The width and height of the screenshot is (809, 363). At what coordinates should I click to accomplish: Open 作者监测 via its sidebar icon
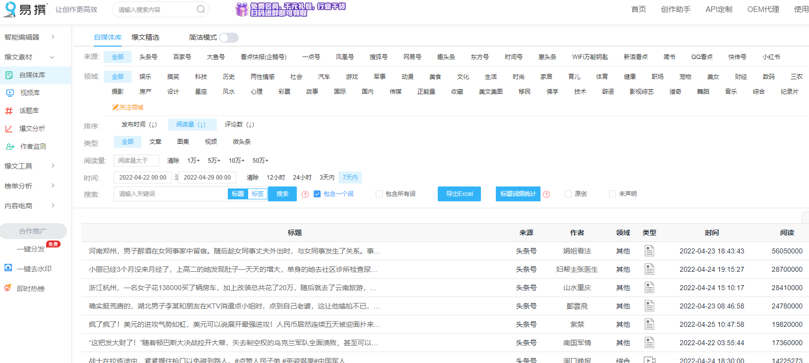tap(10, 146)
